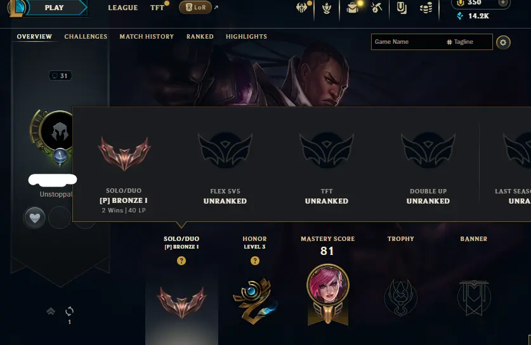Viewport: 531px width, 345px height.
Task: Go to the Ranked tab
Action: [x=200, y=37]
